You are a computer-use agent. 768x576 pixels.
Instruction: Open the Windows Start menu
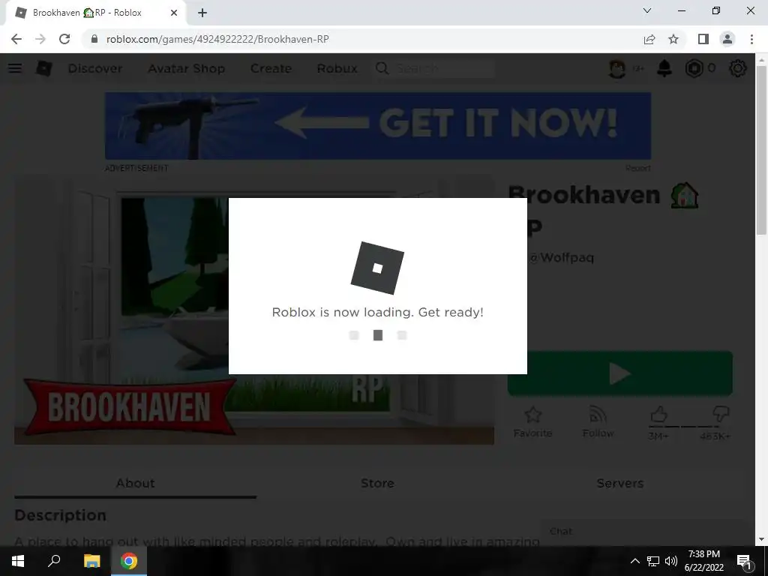click(18, 561)
